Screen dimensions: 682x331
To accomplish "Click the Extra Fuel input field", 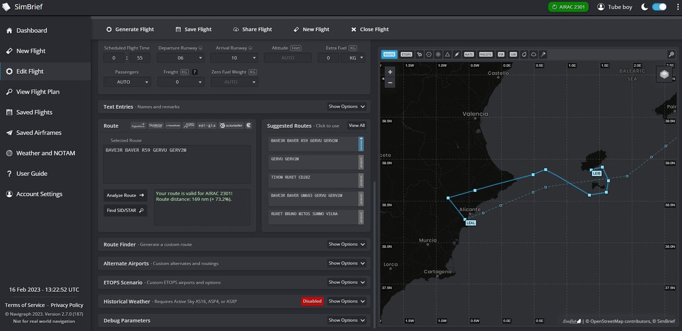I will pyautogui.click(x=328, y=57).
